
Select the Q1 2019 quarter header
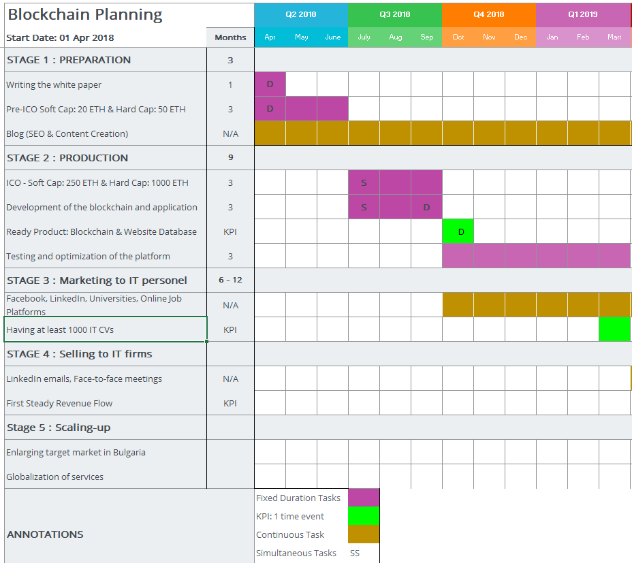[584, 14]
